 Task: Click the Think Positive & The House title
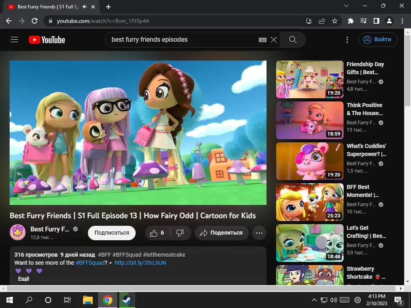pyautogui.click(x=364, y=109)
